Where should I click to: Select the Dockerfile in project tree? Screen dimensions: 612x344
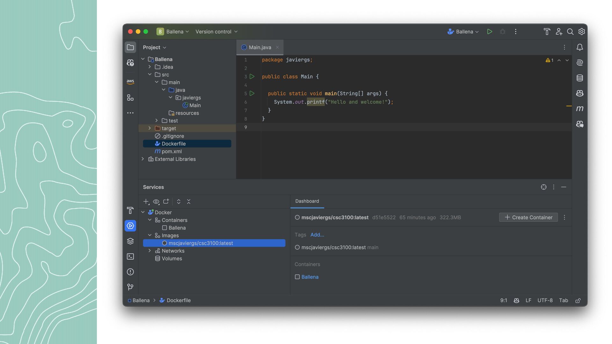(x=173, y=144)
